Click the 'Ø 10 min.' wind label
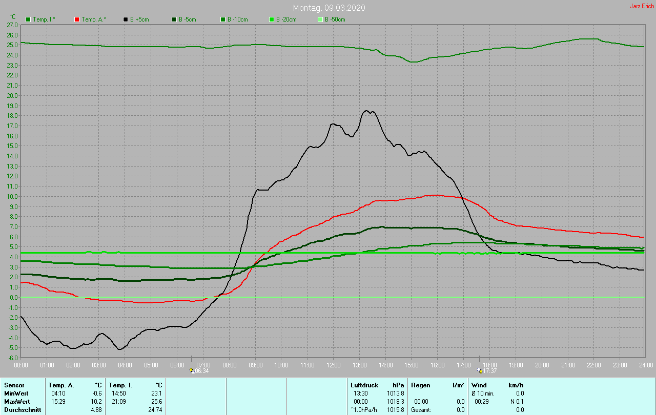656x415 pixels. [483, 393]
